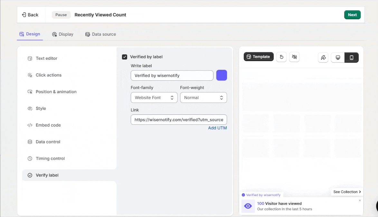Click the eye icon in notification preview
This screenshot has width=378, height=217.
(x=248, y=206)
